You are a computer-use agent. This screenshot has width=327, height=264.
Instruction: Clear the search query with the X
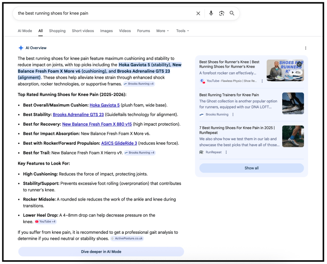[198, 13]
